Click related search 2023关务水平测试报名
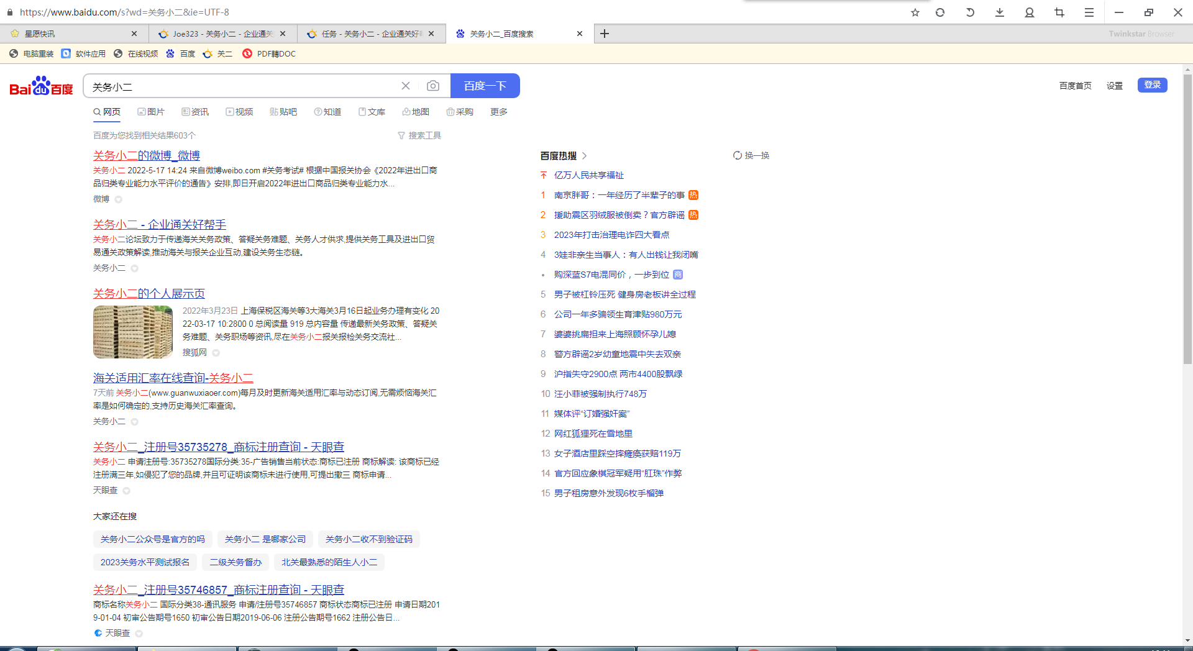 tap(145, 562)
